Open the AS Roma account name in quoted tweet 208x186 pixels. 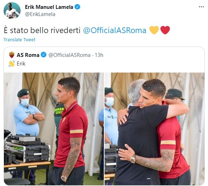click(28, 55)
